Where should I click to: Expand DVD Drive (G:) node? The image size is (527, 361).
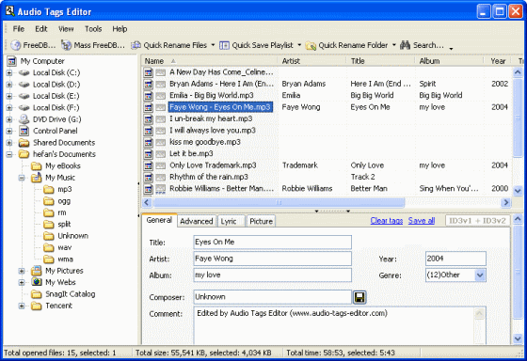pyautogui.click(x=9, y=119)
